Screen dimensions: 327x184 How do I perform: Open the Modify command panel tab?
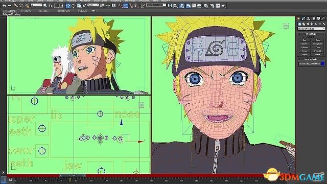(303, 18)
